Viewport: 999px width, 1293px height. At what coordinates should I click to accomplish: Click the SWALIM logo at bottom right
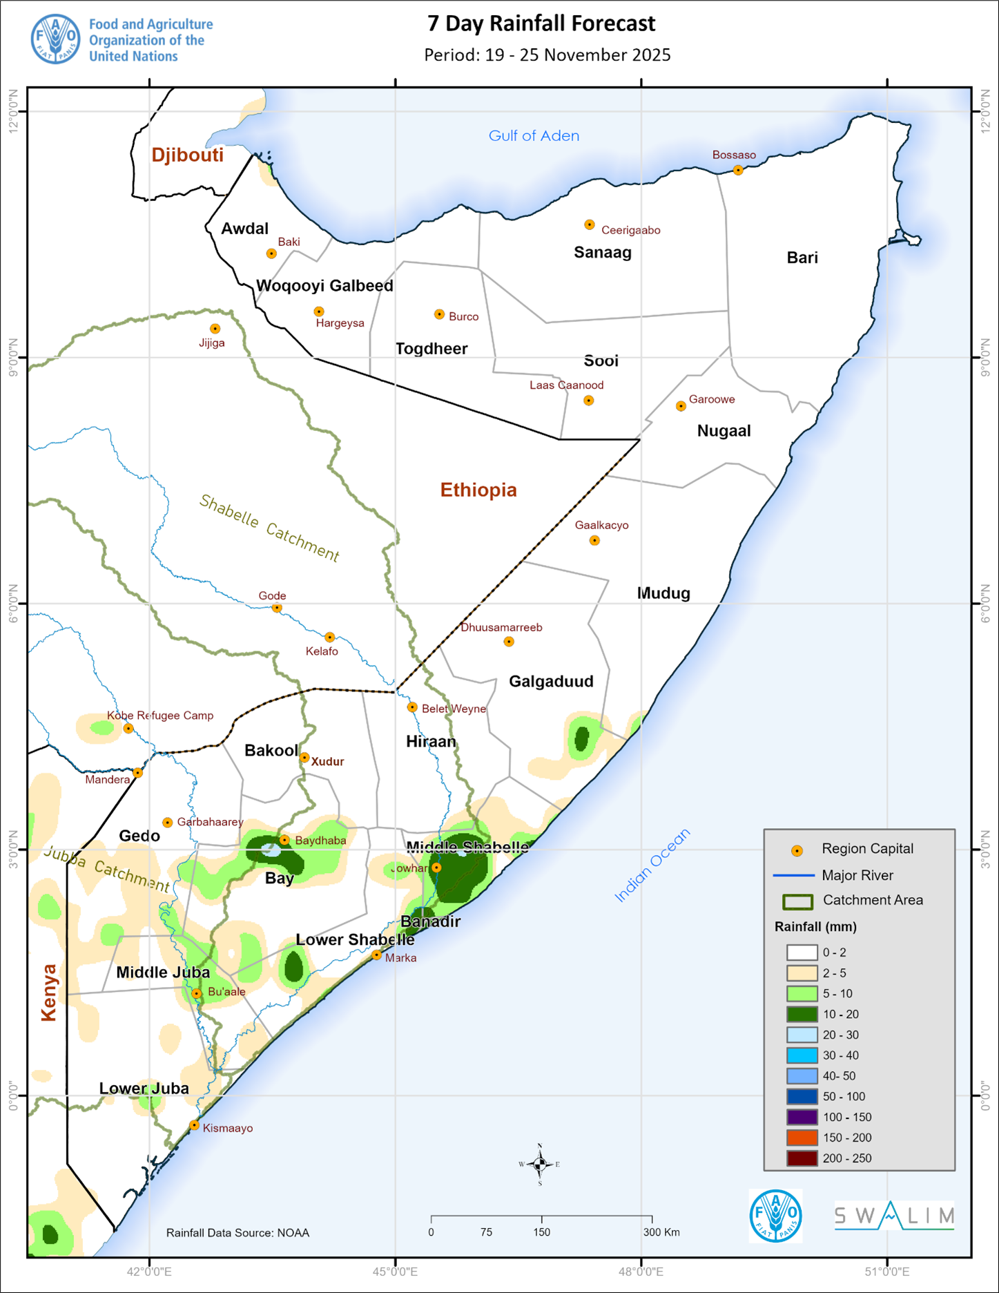894,1216
